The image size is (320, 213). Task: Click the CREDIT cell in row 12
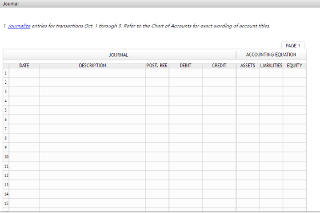point(219,175)
